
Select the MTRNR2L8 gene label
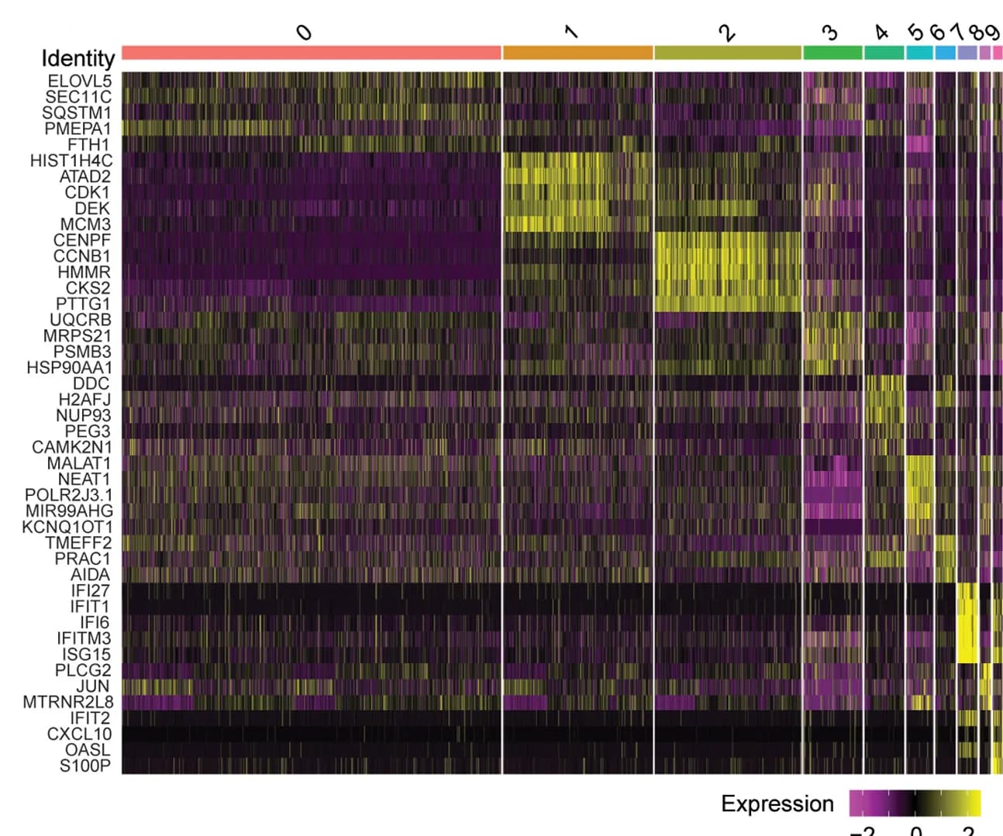pyautogui.click(x=68, y=703)
